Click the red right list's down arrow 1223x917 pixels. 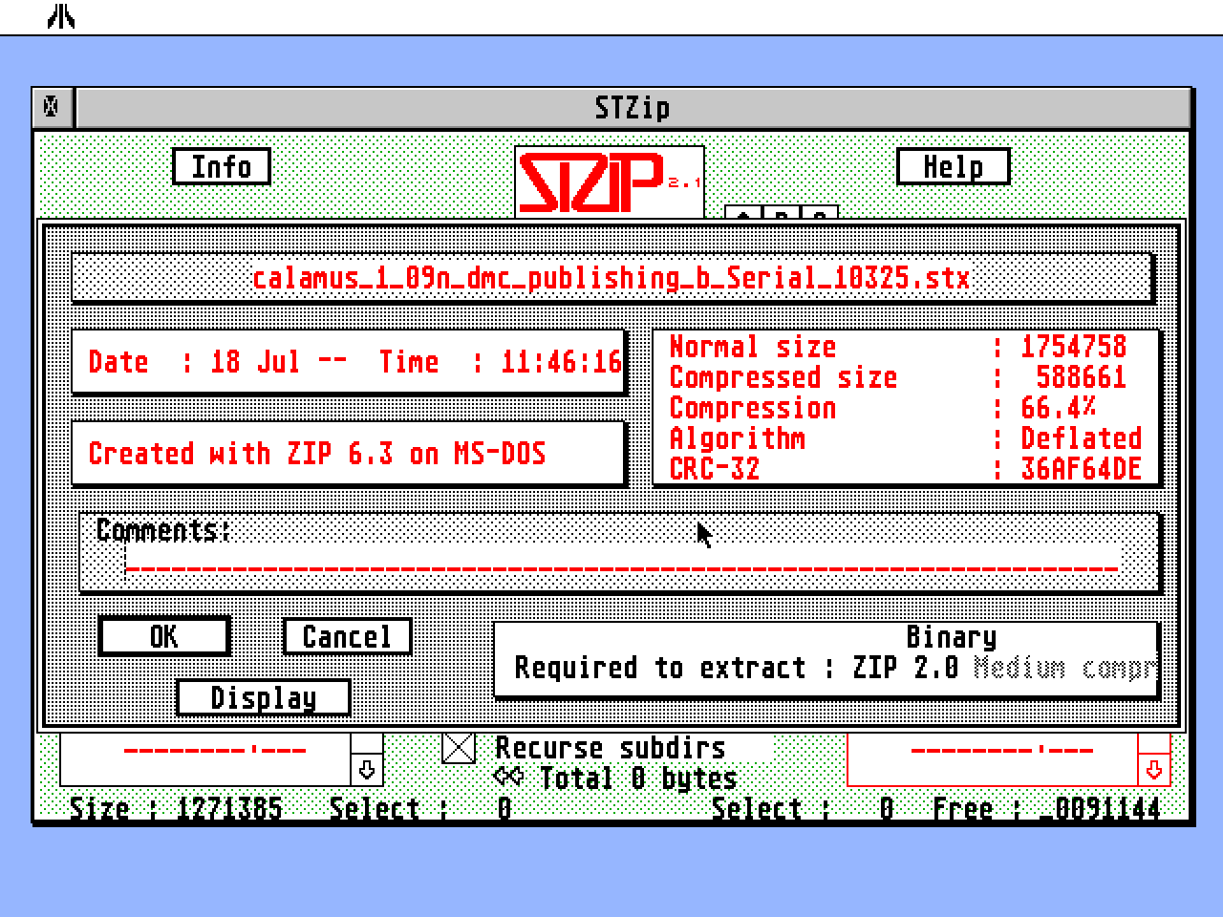click(x=1154, y=770)
